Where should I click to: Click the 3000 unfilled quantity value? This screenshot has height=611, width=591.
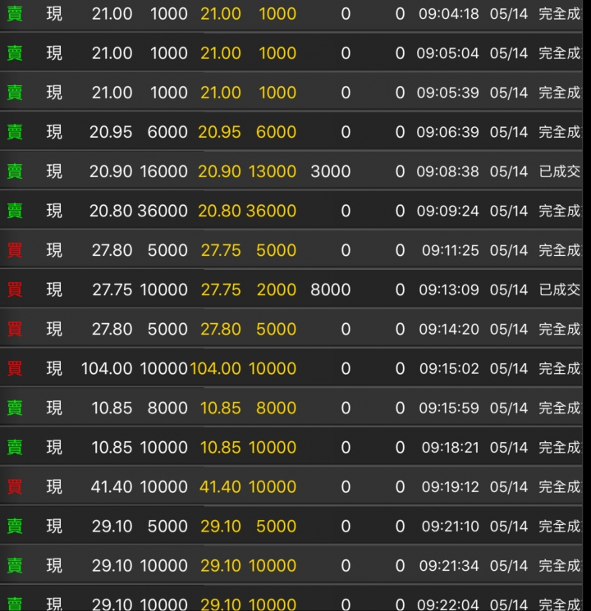(331, 171)
